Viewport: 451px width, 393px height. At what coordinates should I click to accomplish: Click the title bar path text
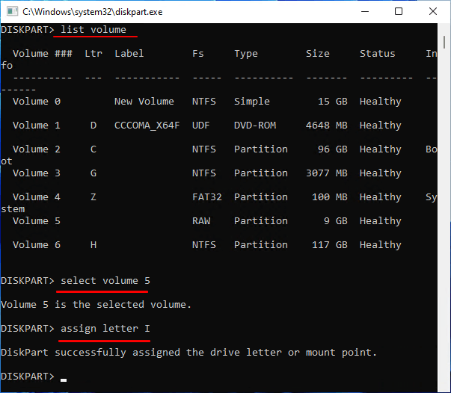click(93, 11)
